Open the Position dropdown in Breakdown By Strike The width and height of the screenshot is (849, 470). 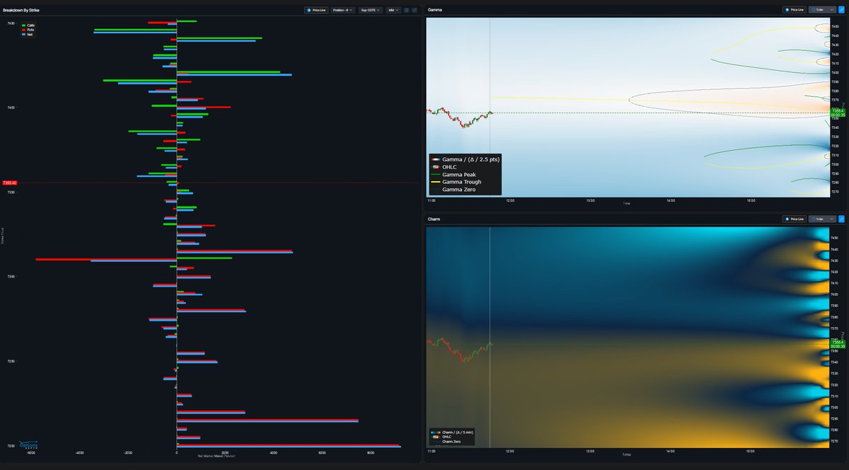click(343, 11)
